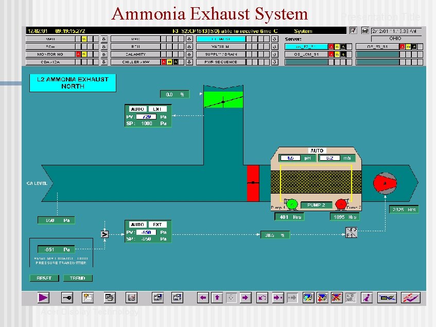Expand down arrow beside SUPPLY / DRAIN row
The width and height of the screenshot is (436, 327).
pos(274,54)
